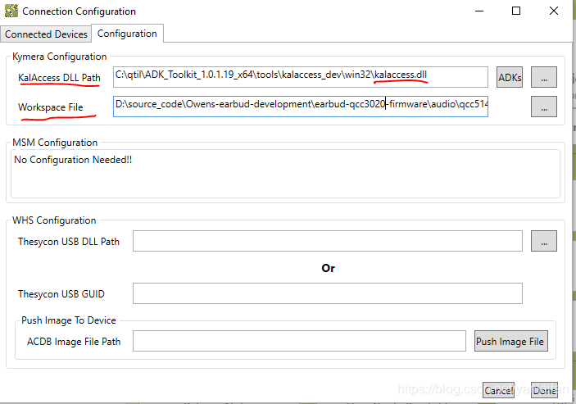Click the Workspace File path field
This screenshot has height=404, width=576.
(x=301, y=107)
